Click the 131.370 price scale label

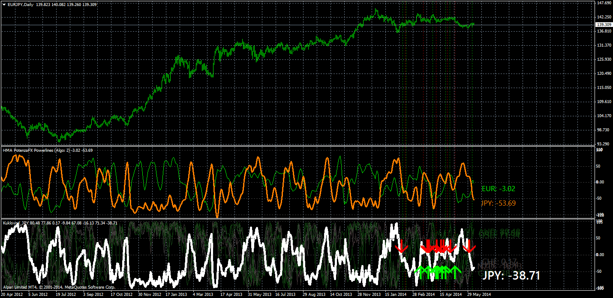point(604,45)
